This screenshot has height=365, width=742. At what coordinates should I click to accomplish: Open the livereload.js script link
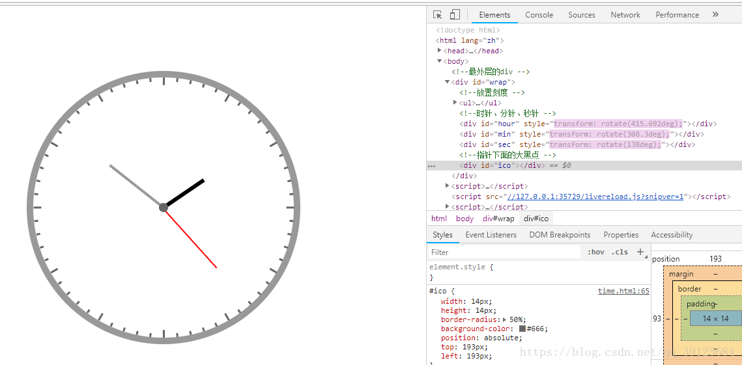click(x=595, y=196)
